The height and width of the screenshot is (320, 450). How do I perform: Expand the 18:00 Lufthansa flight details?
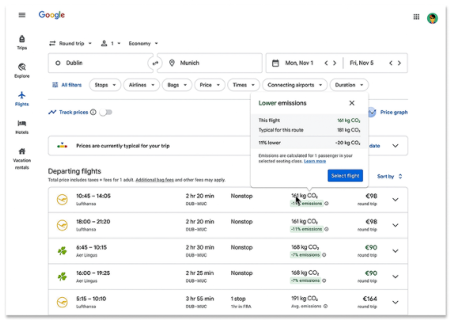pyautogui.click(x=395, y=225)
